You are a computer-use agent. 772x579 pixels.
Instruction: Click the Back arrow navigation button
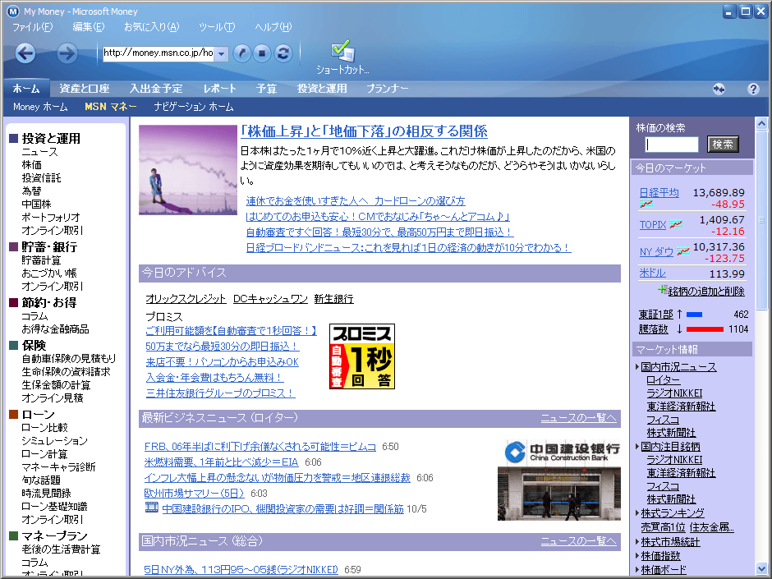click(x=25, y=53)
